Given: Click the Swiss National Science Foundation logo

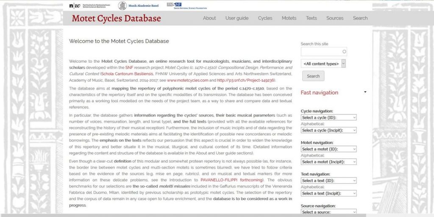Looking at the screenshot, I should click(x=187, y=6).
